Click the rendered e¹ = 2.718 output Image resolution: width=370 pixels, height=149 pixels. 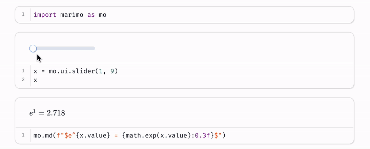pyautogui.click(x=47, y=113)
